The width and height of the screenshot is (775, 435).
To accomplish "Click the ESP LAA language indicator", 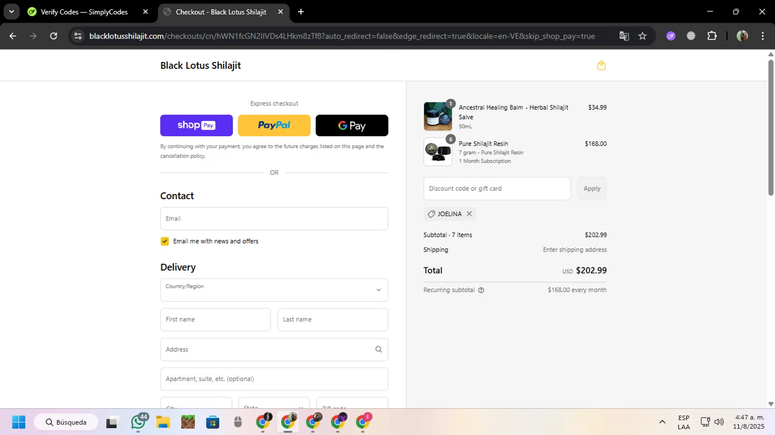I will [684, 422].
